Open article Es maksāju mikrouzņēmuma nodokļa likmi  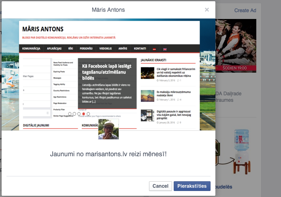(173, 94)
